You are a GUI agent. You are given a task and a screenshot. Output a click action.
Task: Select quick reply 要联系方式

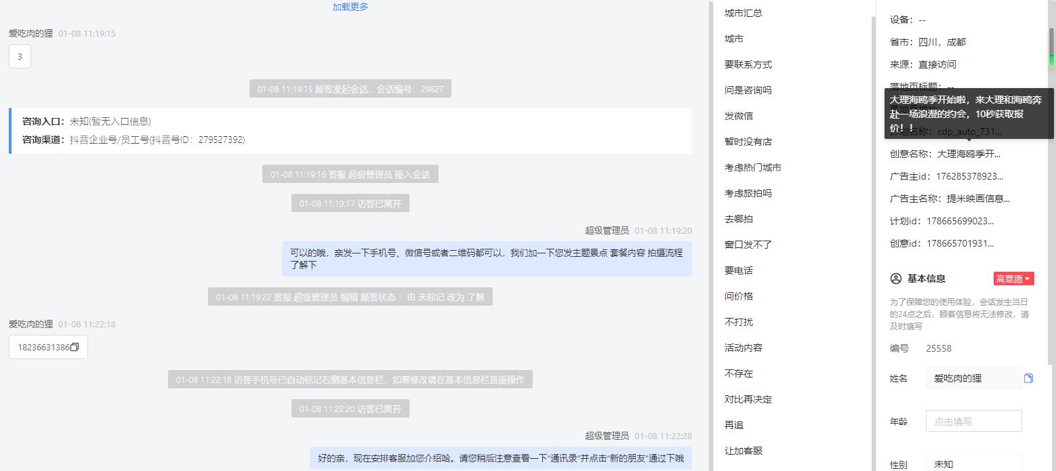click(748, 64)
